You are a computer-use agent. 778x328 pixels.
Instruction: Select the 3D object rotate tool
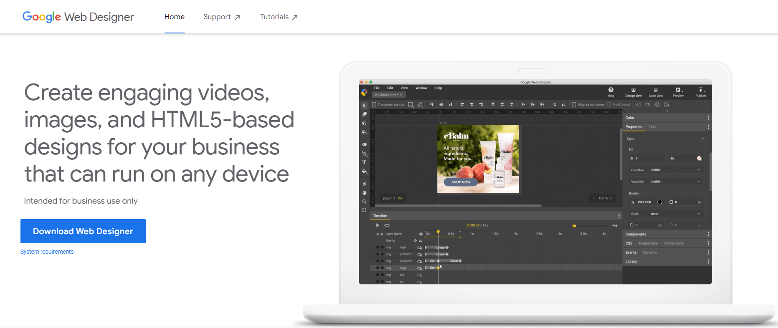[x=364, y=123]
